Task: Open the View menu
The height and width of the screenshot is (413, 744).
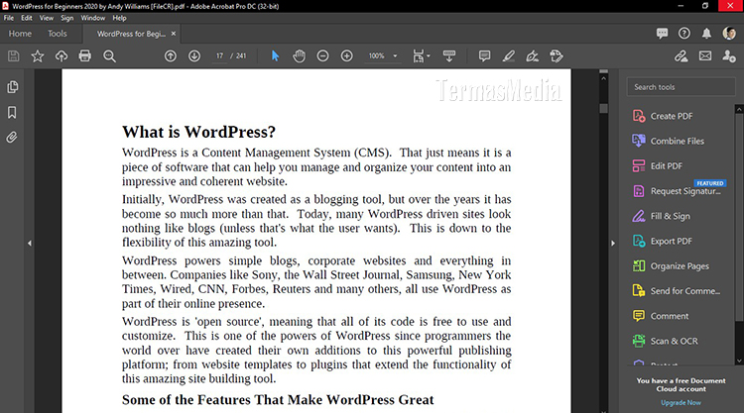Action: [47, 18]
